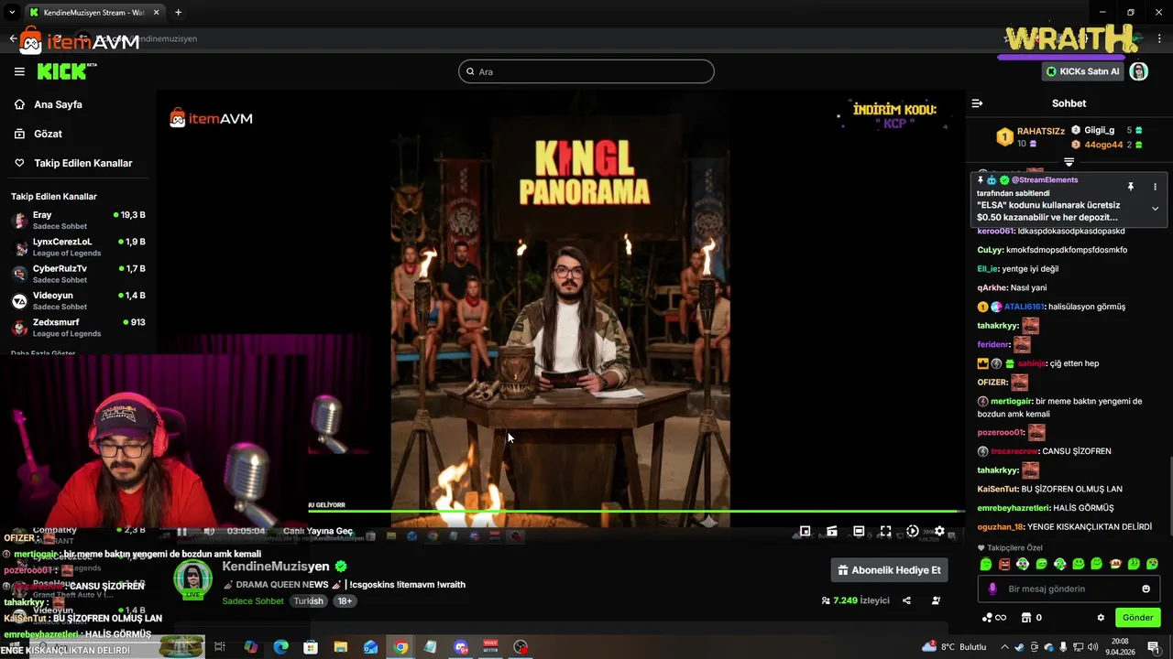The width and height of the screenshot is (1173, 659).
Task: Expand the gift leaderboard in chat
Action: 1069,162
